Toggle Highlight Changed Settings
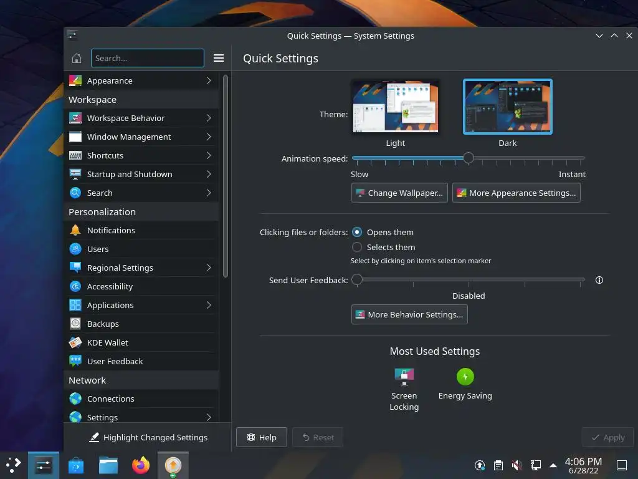Screen dimensions: 638x479 point(148,437)
